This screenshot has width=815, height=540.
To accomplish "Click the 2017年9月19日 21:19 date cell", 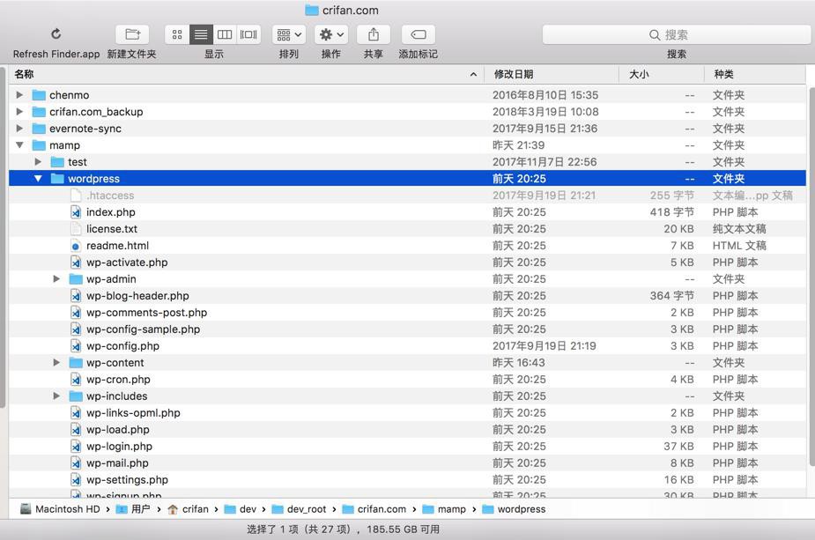I will (x=545, y=346).
